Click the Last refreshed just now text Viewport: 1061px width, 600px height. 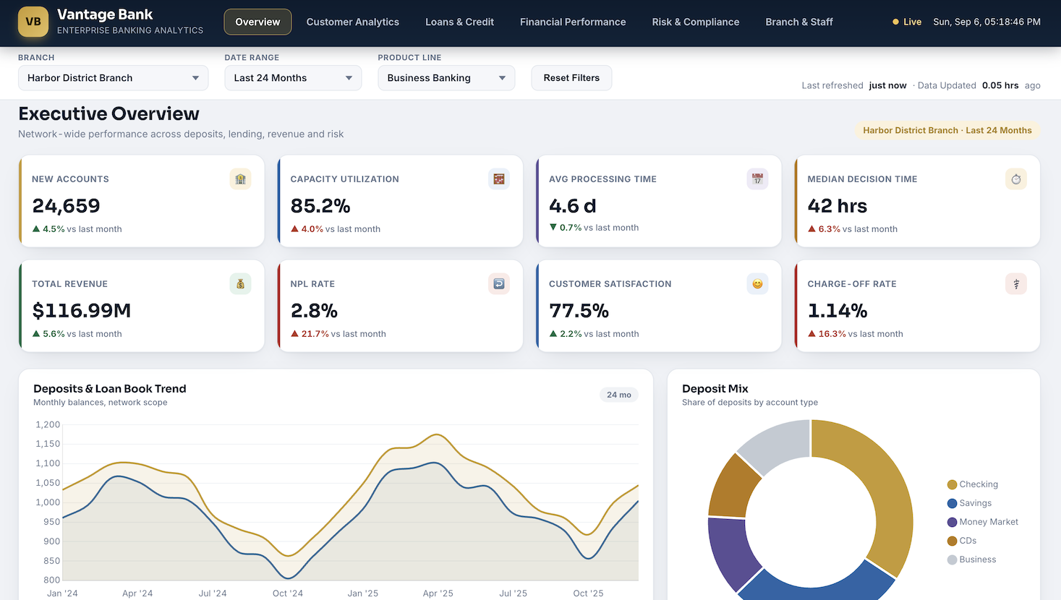pos(853,85)
